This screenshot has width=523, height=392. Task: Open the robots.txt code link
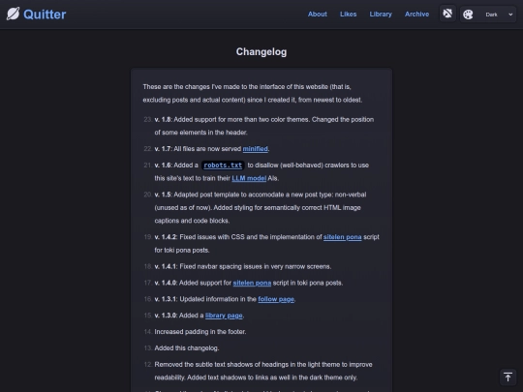tap(223, 165)
